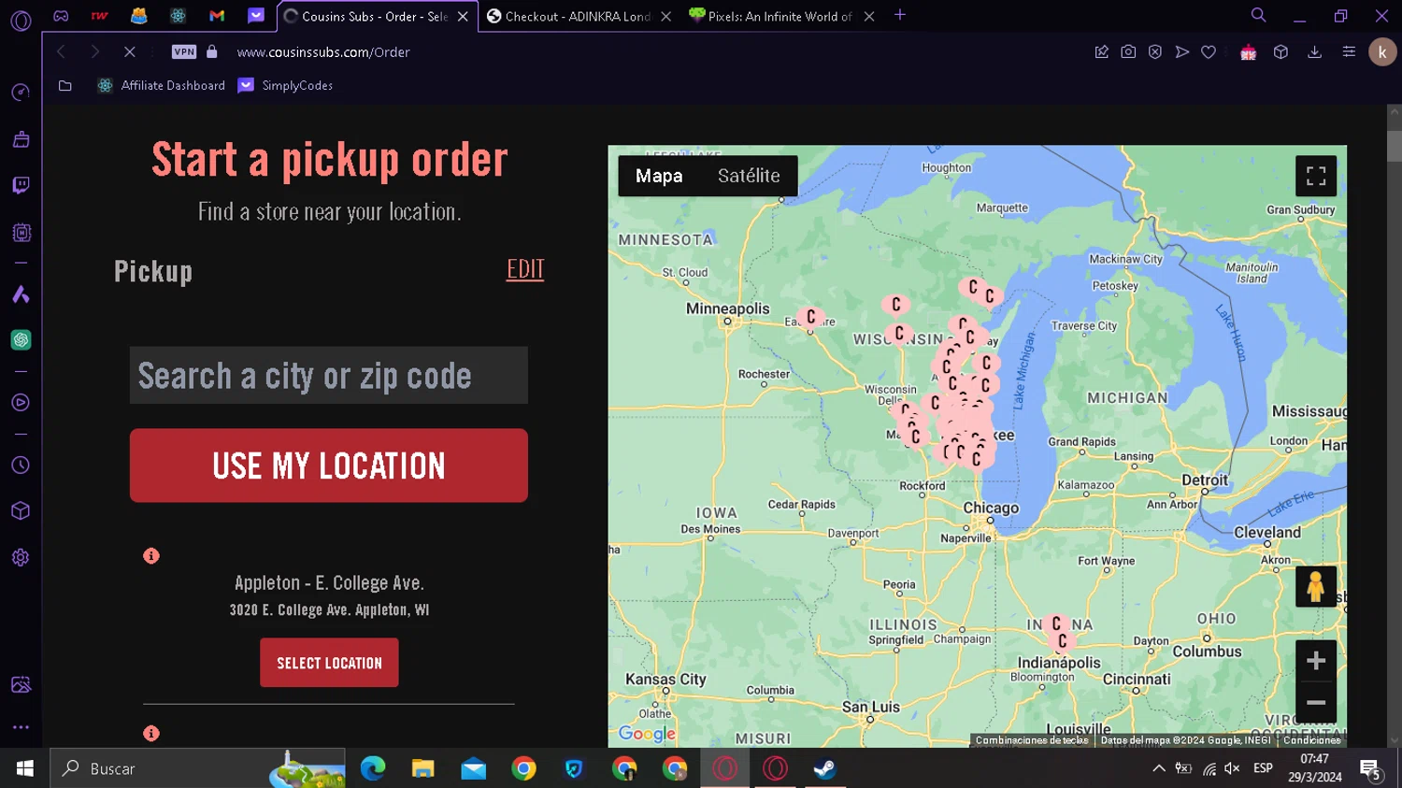Image resolution: width=1402 pixels, height=788 pixels.
Task: Open the downloads icon in toolbar
Action: click(x=1314, y=52)
